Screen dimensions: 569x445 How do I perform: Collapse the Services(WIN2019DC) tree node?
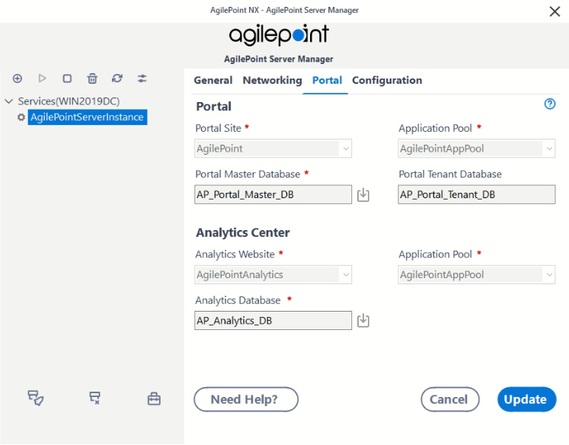pyautogui.click(x=8, y=101)
